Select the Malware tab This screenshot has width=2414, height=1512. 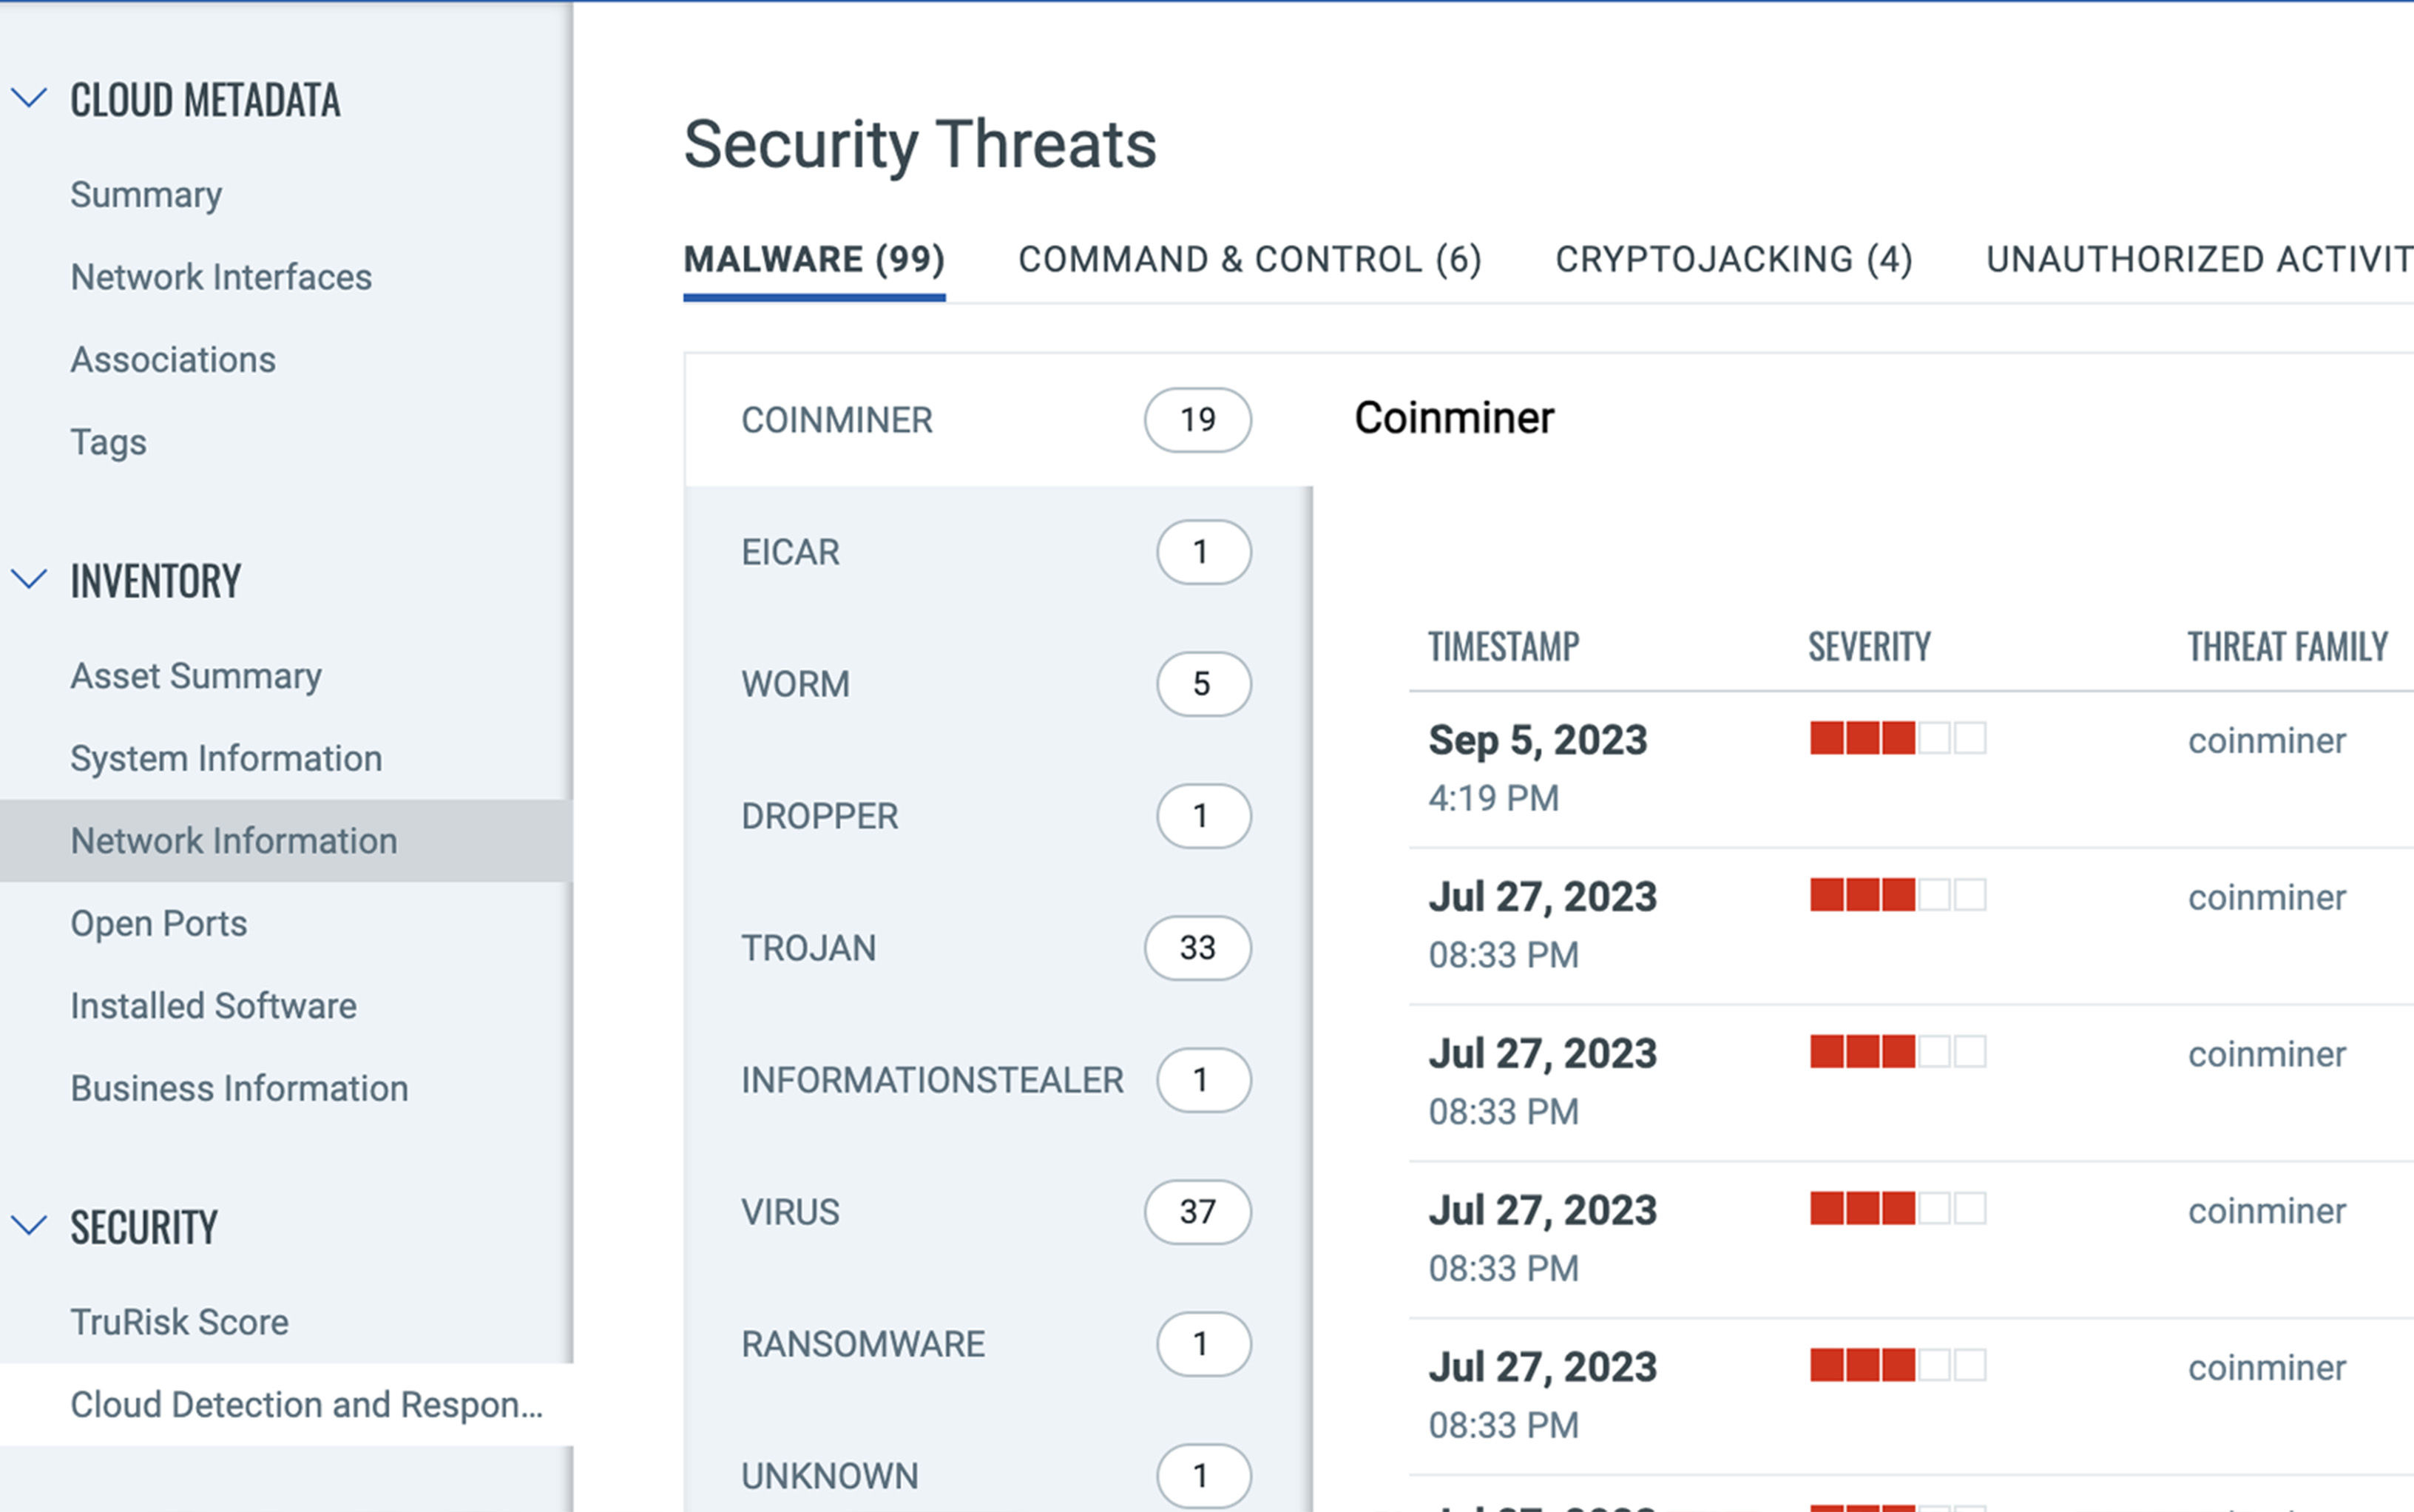(814, 260)
